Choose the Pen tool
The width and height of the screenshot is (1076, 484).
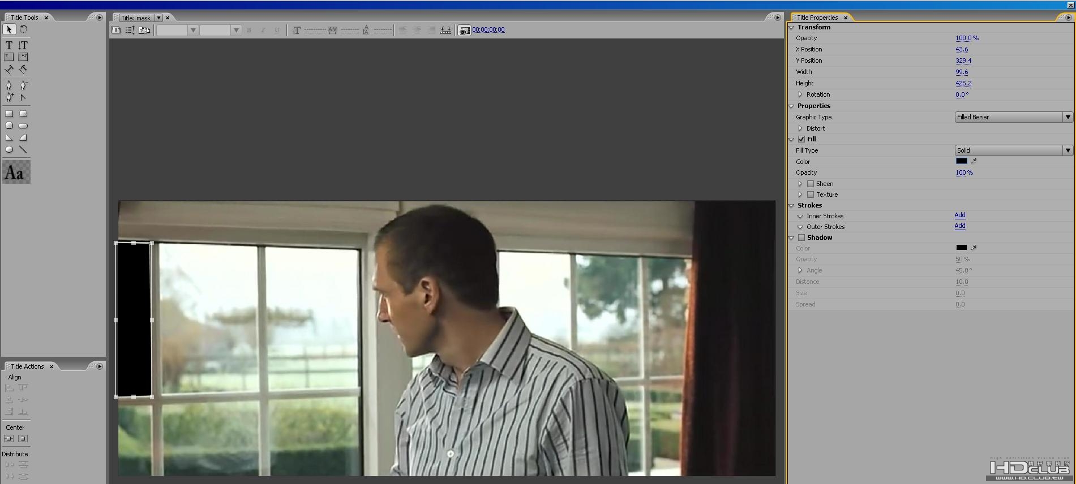point(9,85)
